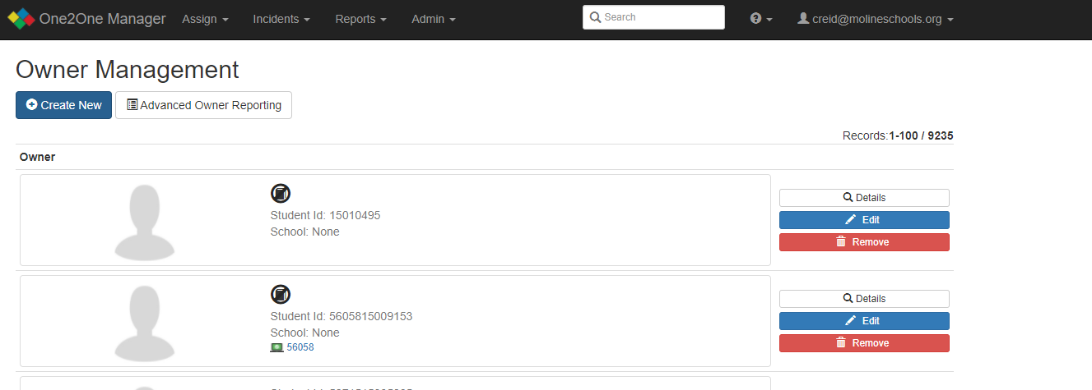Click the green device icon beside 56058
Screen dimensions: 1092x390
pos(277,347)
